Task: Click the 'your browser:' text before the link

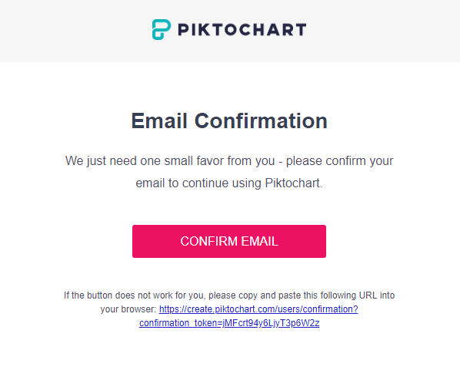Action: tap(128, 309)
